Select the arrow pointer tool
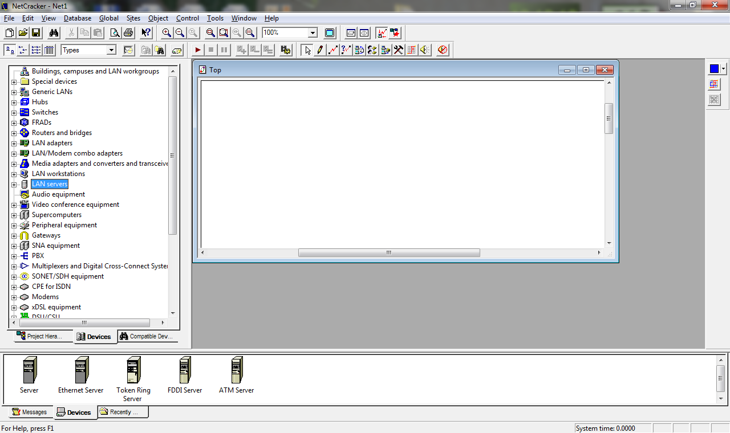730x433 pixels. (x=307, y=50)
